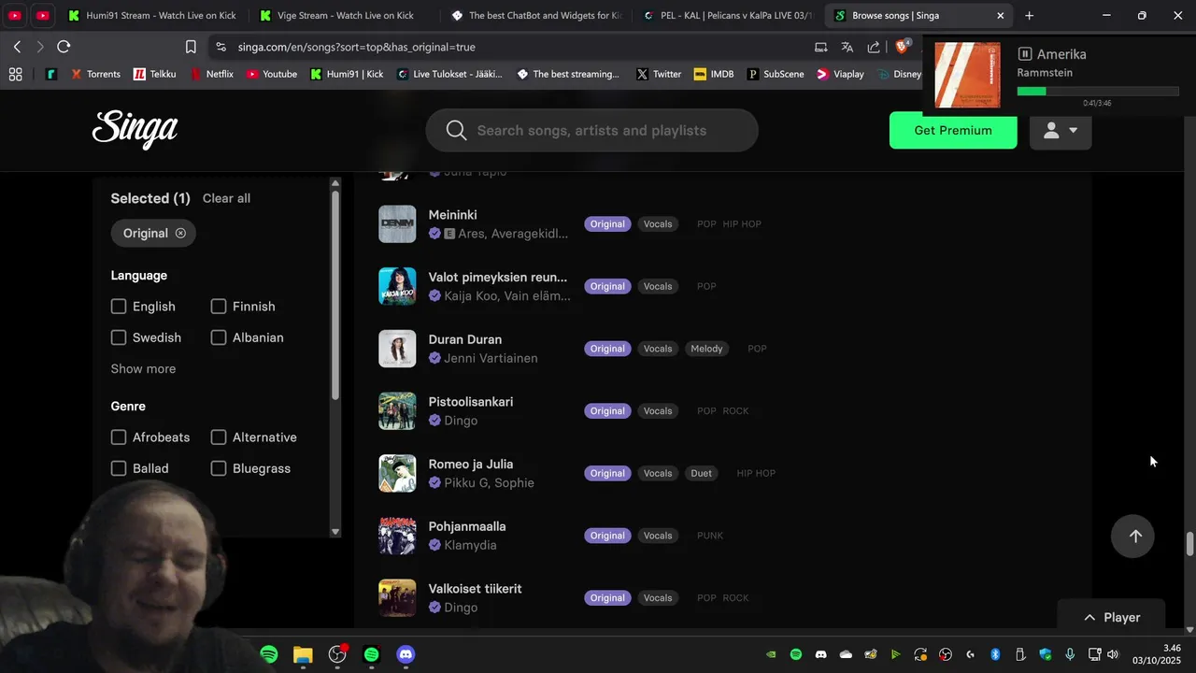Screen dimensions: 1196x673
Task: Check the Afrobeats genre filter
Action: click(119, 437)
